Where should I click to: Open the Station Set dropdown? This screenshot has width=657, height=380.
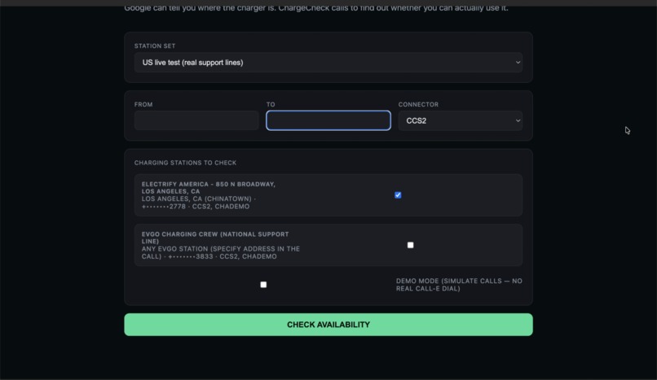pos(328,63)
